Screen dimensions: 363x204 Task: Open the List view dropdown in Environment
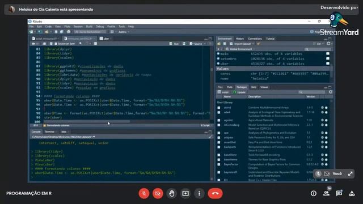click(318, 44)
